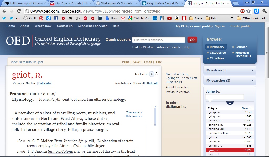Image resolution: width=269 pixels, height=157 pixels.
Task: Open the Bills bookmarks folder
Action: point(211,18)
